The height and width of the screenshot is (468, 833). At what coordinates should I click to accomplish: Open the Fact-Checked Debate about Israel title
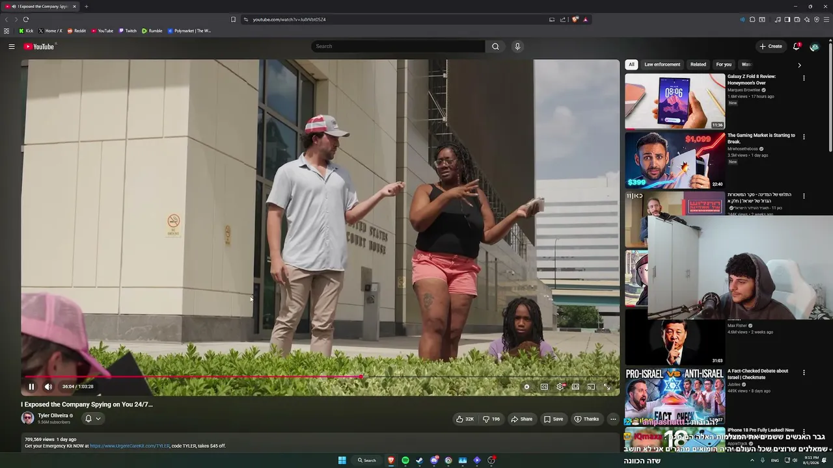point(758,374)
